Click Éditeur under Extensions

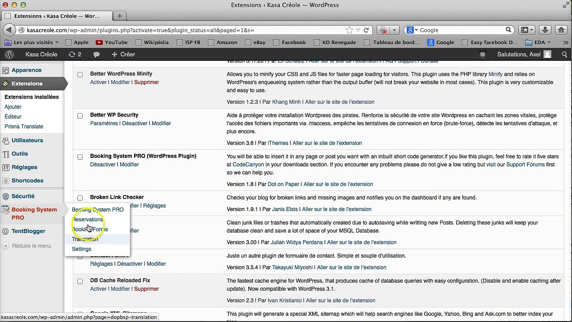tap(13, 117)
